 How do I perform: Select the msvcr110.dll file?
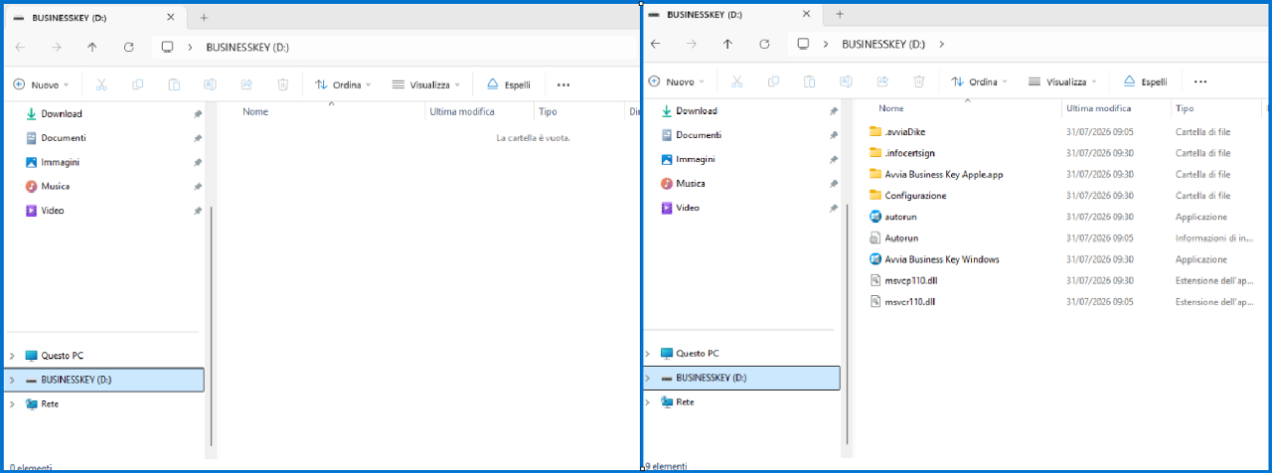(909, 302)
